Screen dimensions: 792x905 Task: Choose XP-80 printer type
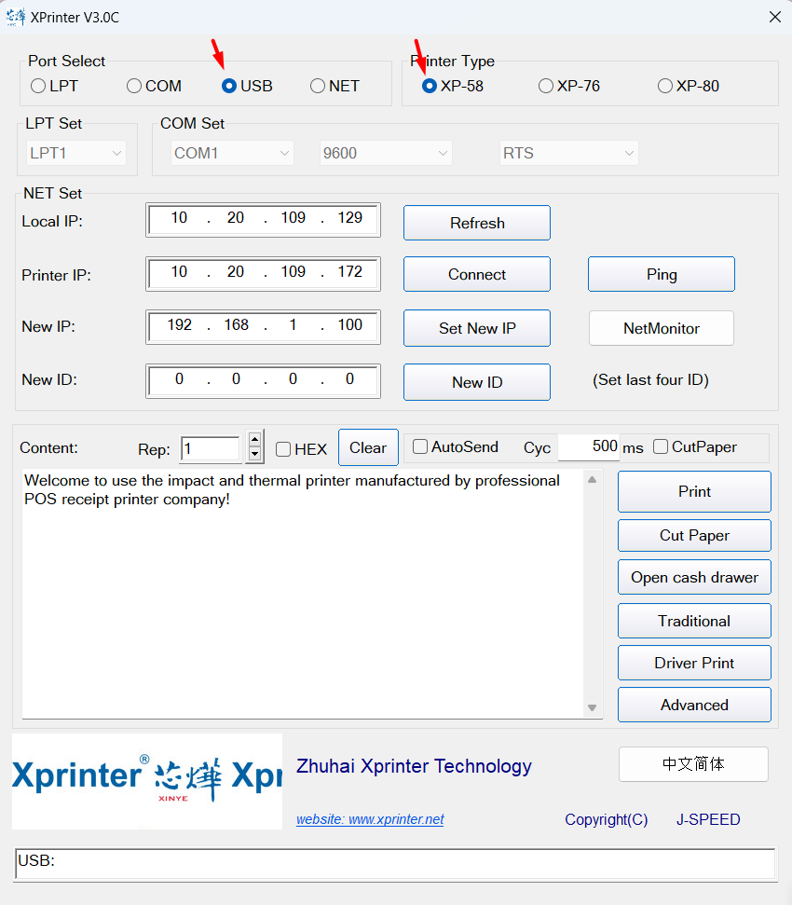point(665,86)
